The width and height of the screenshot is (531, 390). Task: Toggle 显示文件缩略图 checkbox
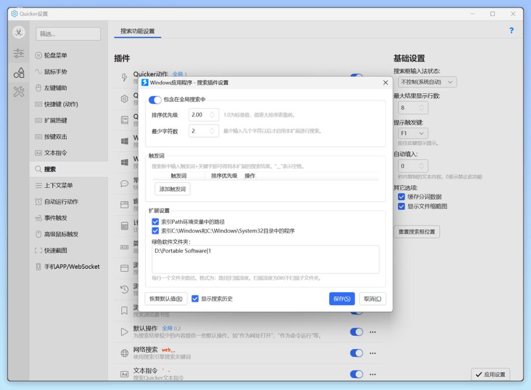[x=401, y=207]
